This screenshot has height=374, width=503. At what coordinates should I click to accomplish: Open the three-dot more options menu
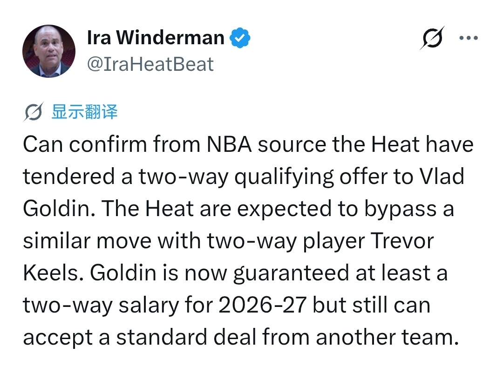pos(469,38)
